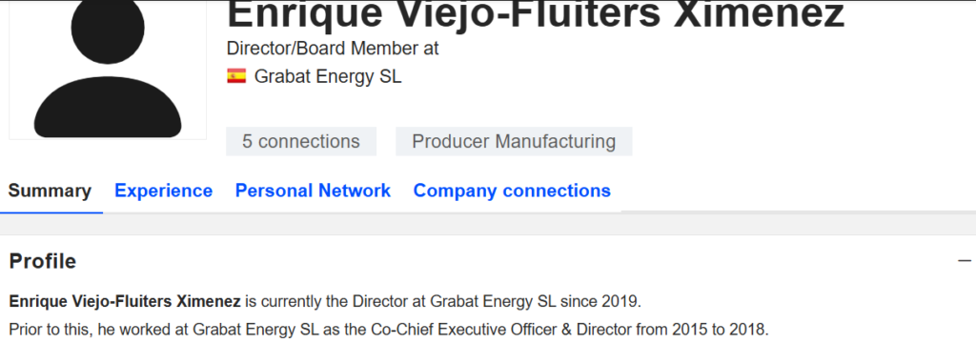Click the Producer Manufacturing tag
The width and height of the screenshot is (976, 343).
514,141
